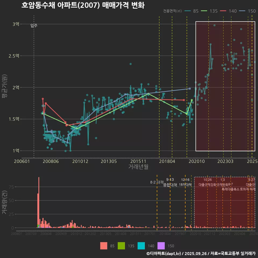The width and height of the screenshot is (258, 258).
Task: Click the 8·2 대책 policy annotation
Action: coord(157,182)
